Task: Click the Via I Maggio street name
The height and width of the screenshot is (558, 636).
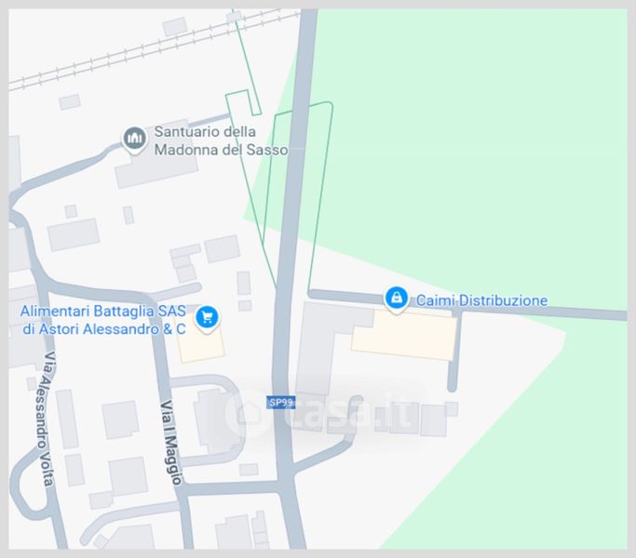Action: [171, 443]
